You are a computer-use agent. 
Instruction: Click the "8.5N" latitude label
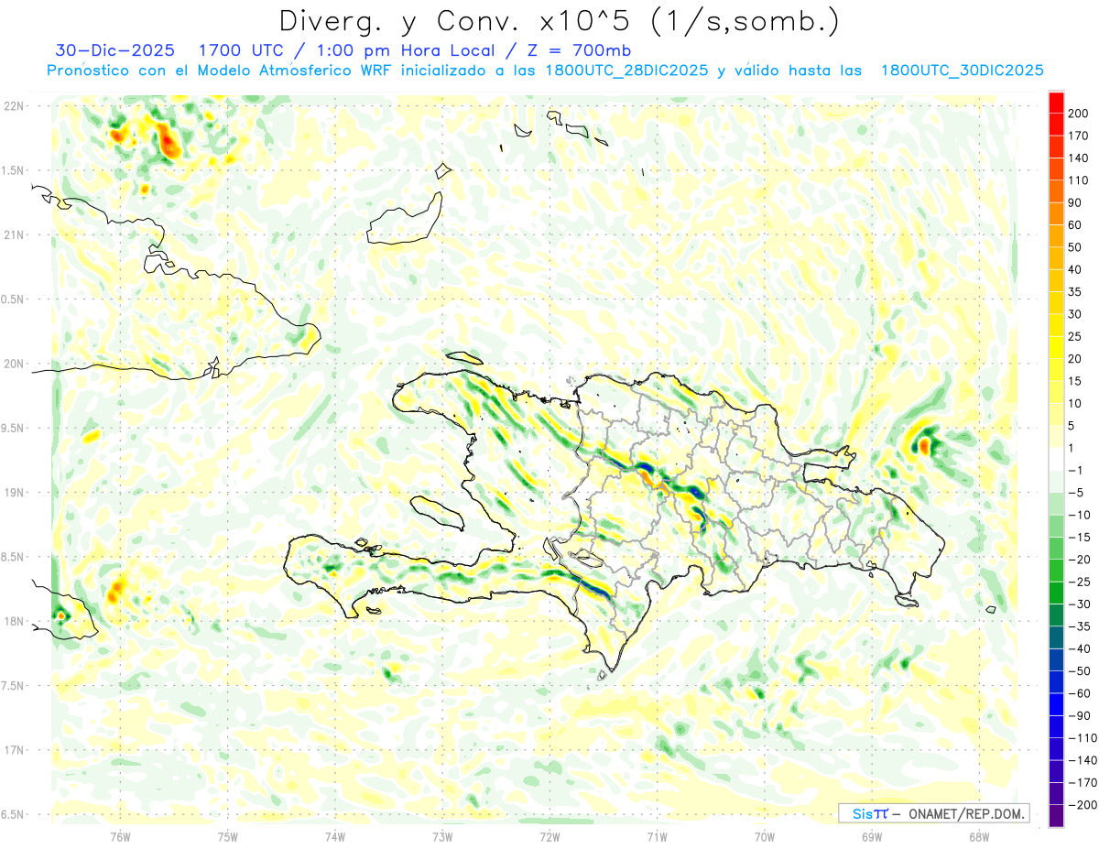14,557
